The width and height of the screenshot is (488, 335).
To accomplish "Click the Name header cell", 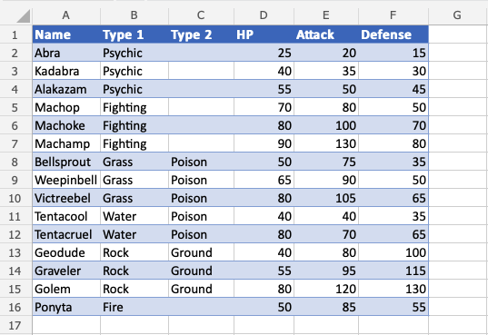I will click(66, 34).
